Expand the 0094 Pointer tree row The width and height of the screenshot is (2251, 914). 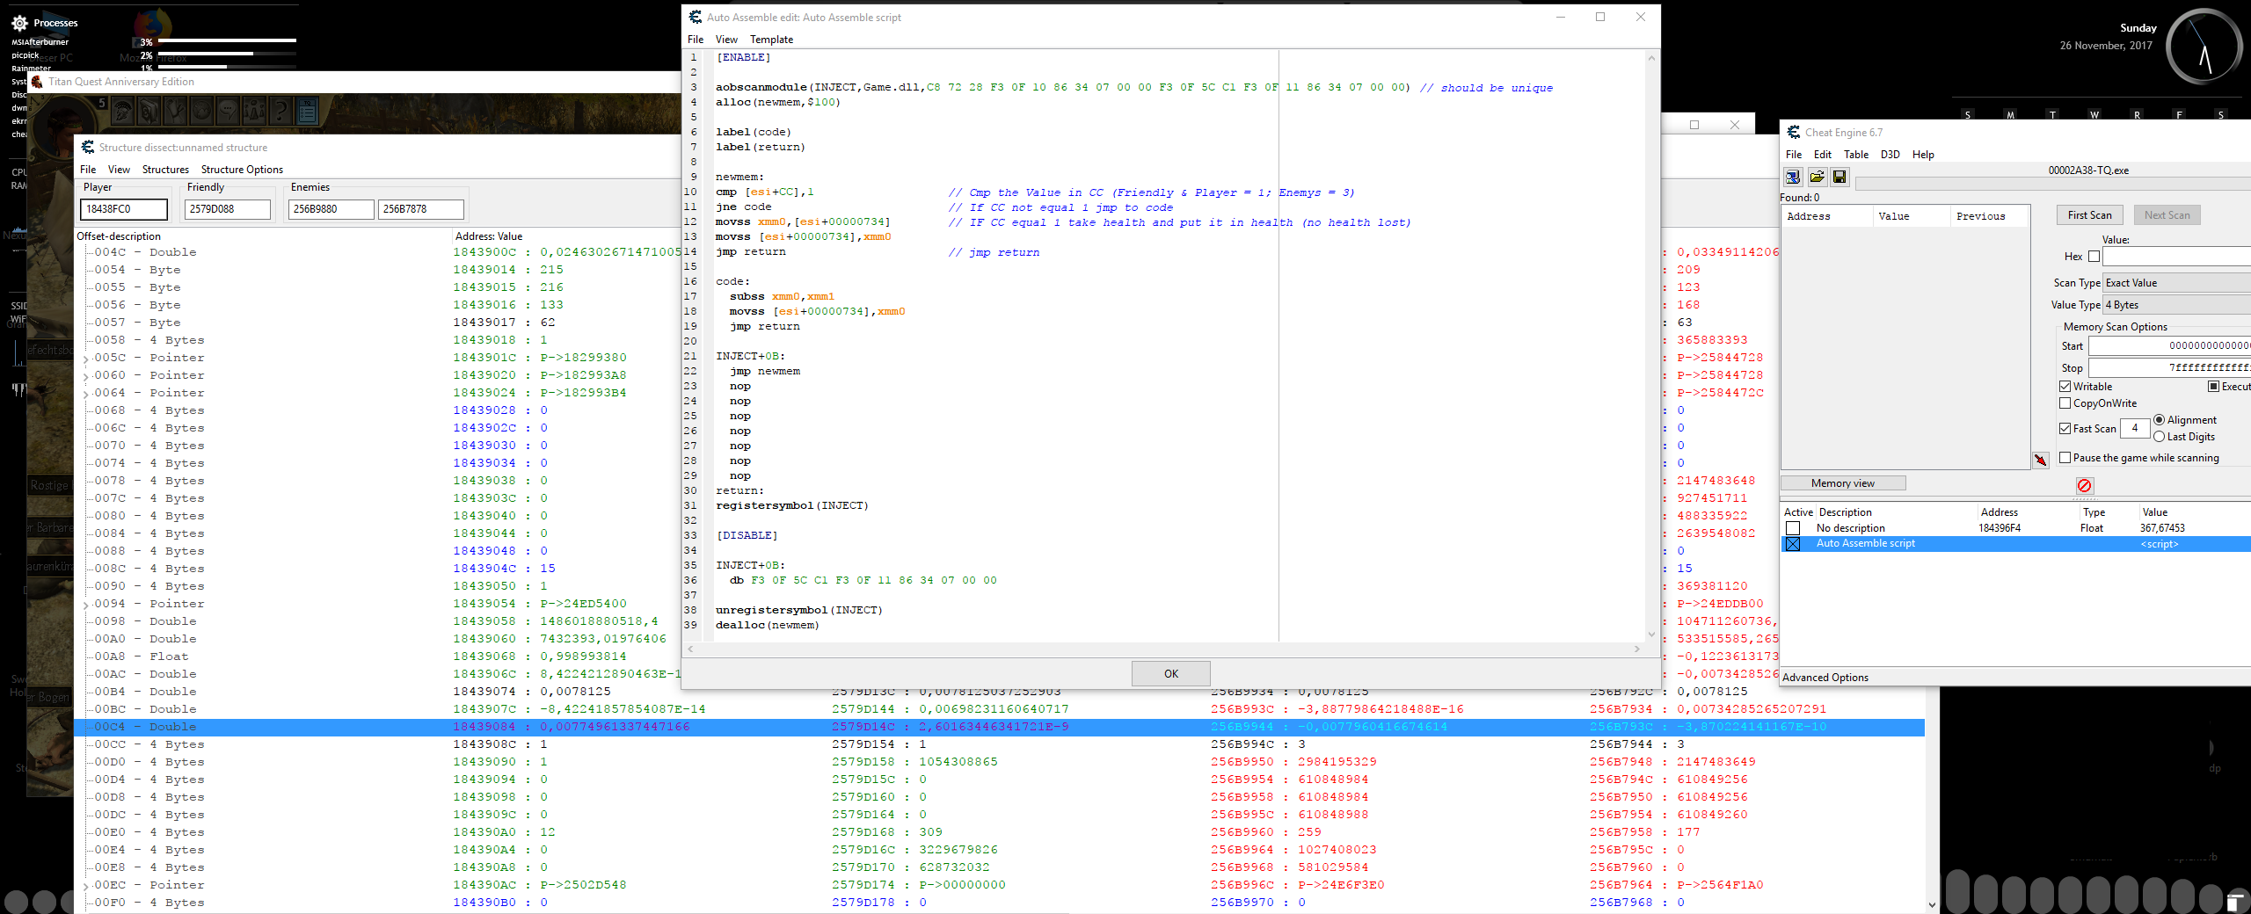86,605
